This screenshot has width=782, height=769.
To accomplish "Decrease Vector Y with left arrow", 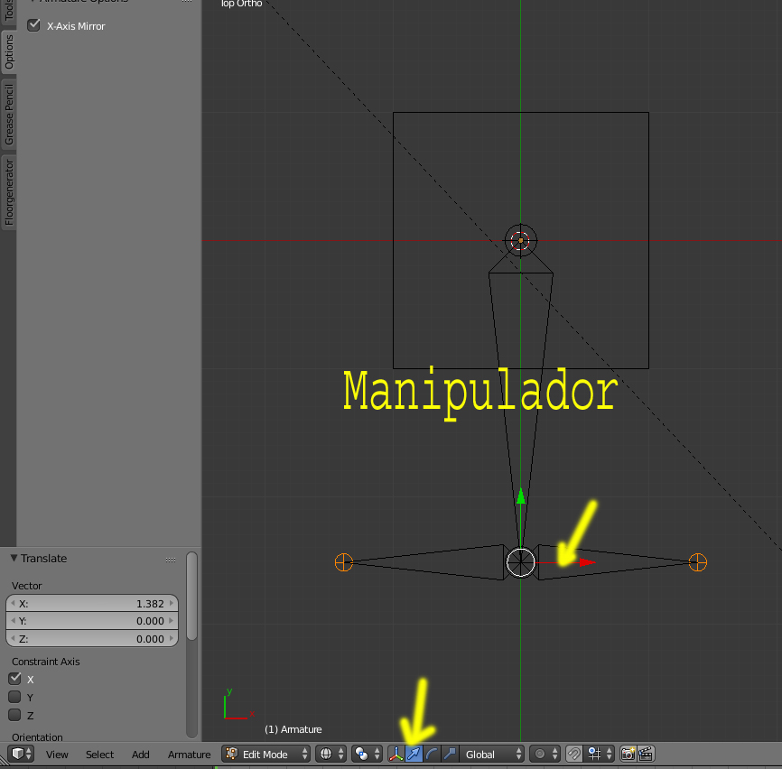I will click(13, 620).
